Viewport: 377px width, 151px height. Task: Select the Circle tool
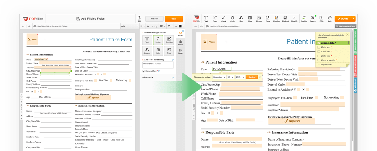click(x=232, y=19)
